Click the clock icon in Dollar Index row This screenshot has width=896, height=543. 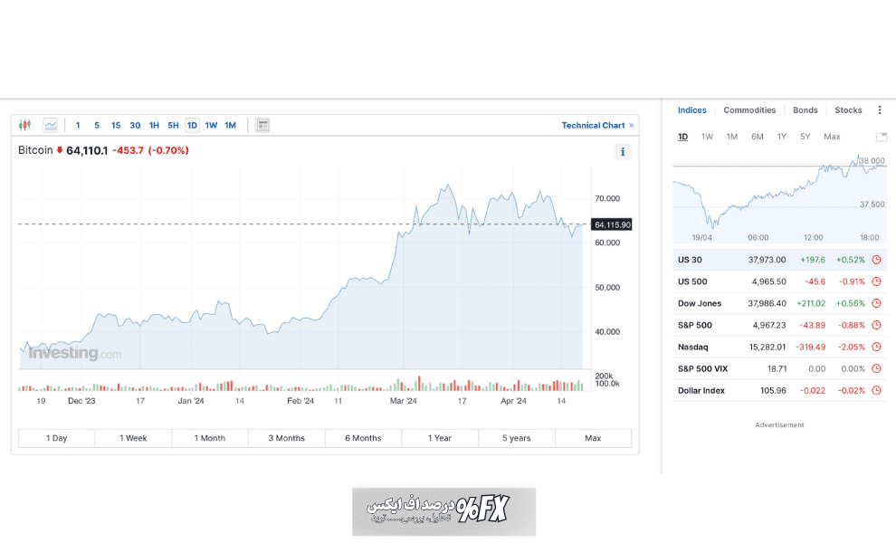(877, 390)
